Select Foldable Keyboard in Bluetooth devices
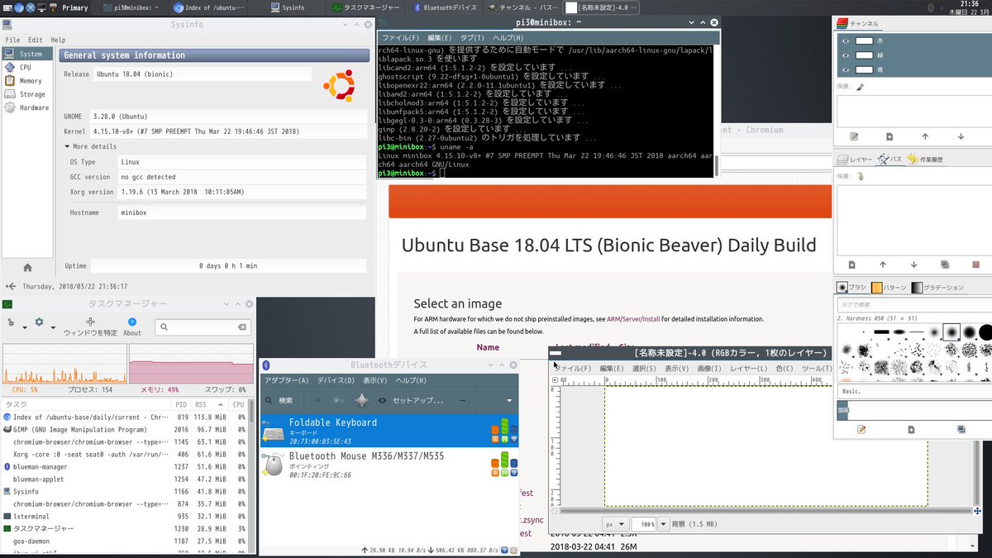 point(389,431)
